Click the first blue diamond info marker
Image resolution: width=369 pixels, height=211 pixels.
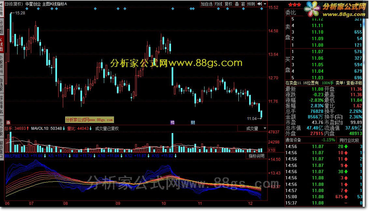tap(27, 9)
